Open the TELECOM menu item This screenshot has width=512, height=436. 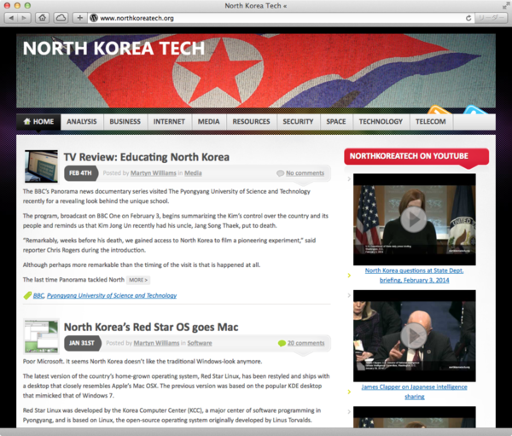tap(431, 122)
